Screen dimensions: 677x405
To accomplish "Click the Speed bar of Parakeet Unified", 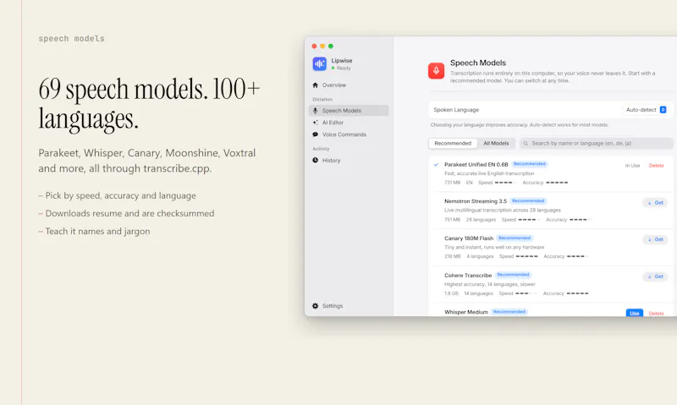I will 505,183.
